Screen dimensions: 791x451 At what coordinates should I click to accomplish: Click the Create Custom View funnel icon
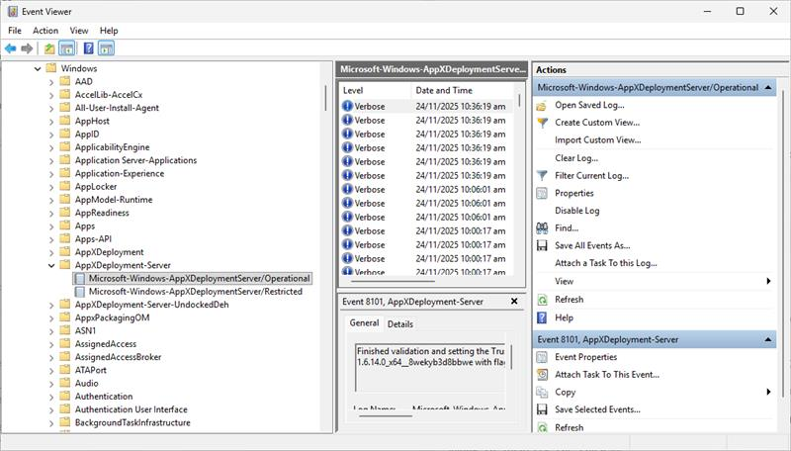(542, 123)
